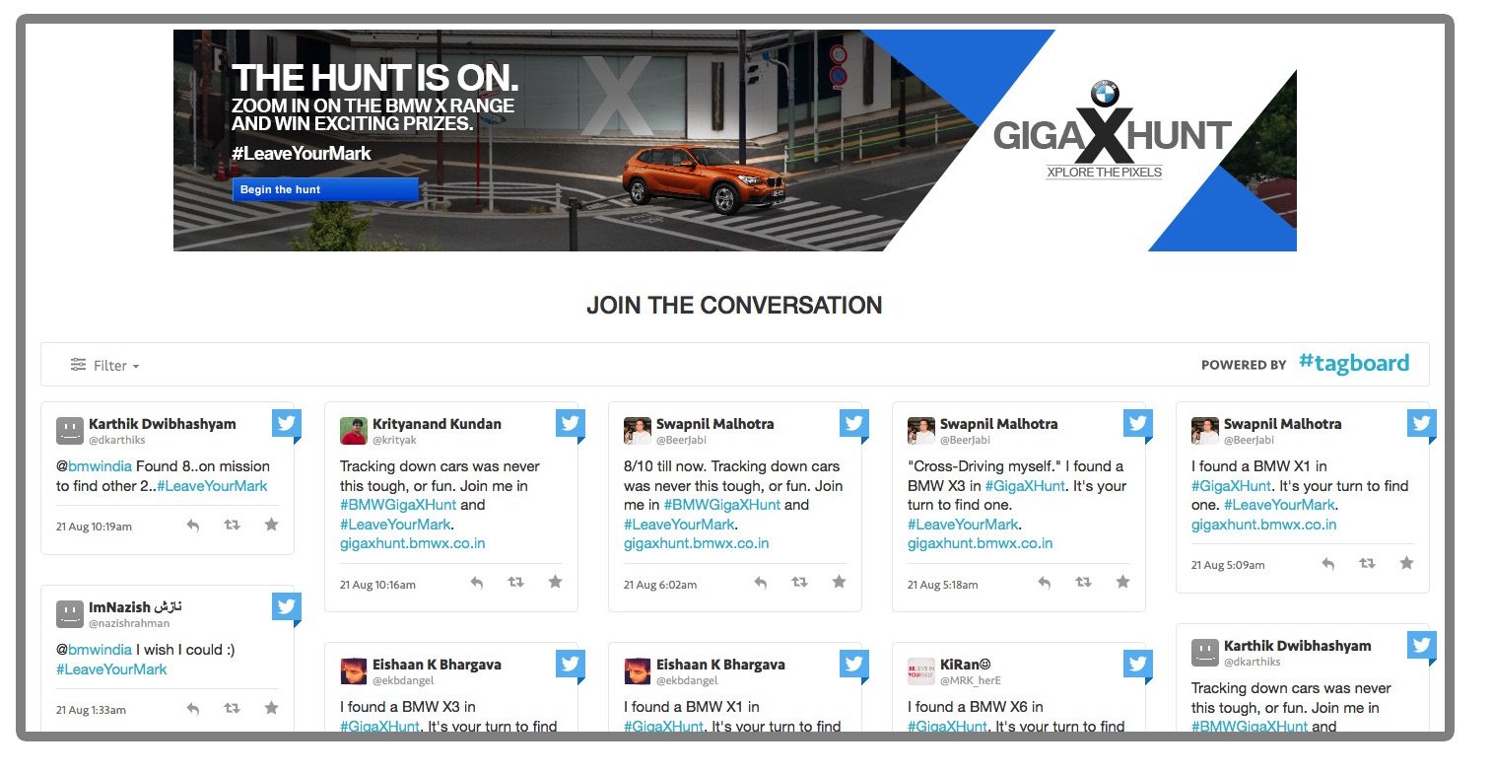Click the GigaXHunt BMW logo banner
Viewport: 1492px width, 774px height.
tap(1110, 132)
